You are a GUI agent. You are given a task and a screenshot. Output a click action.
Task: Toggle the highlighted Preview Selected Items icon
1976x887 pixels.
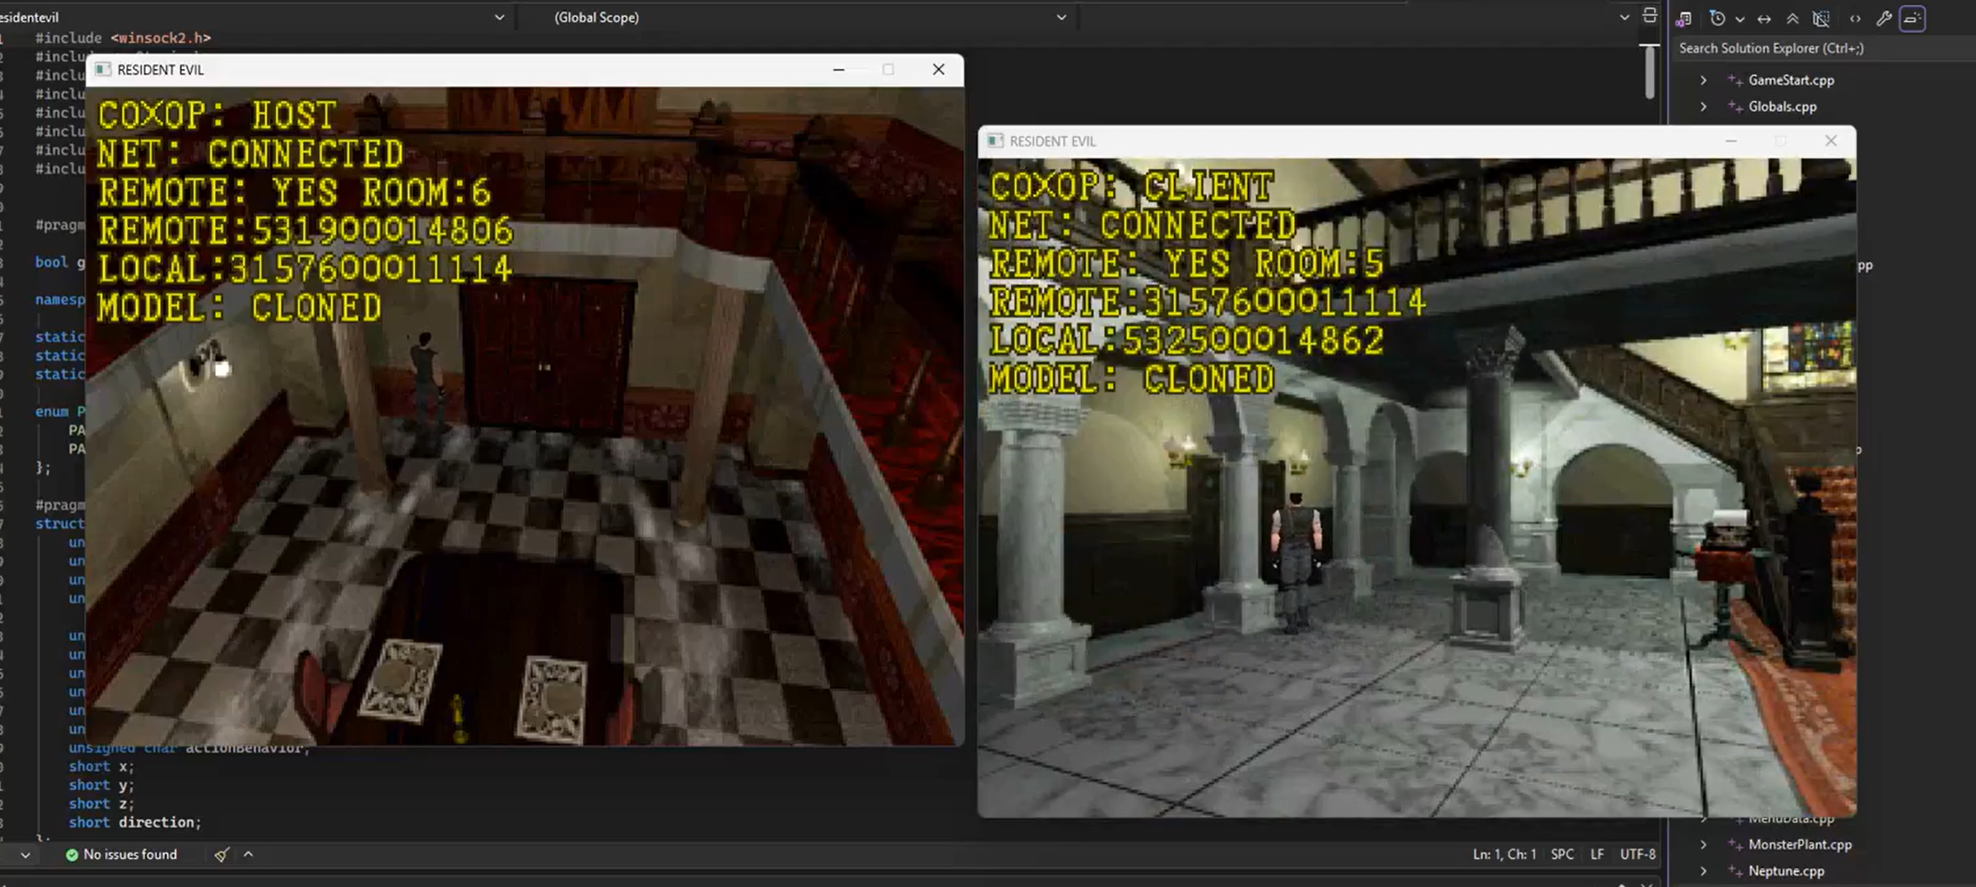1913,18
